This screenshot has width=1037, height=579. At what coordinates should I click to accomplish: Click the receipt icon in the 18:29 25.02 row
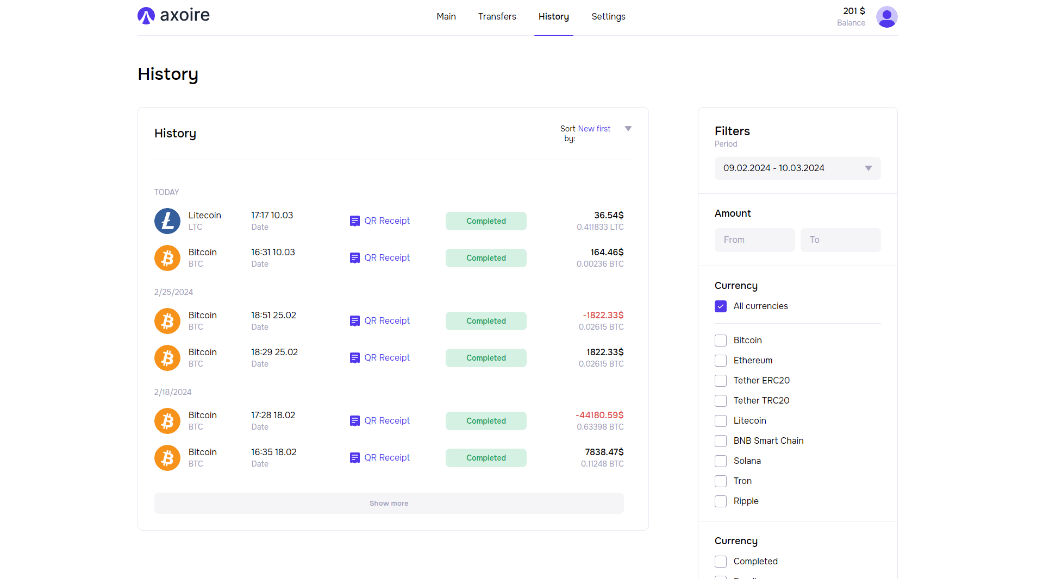point(354,358)
